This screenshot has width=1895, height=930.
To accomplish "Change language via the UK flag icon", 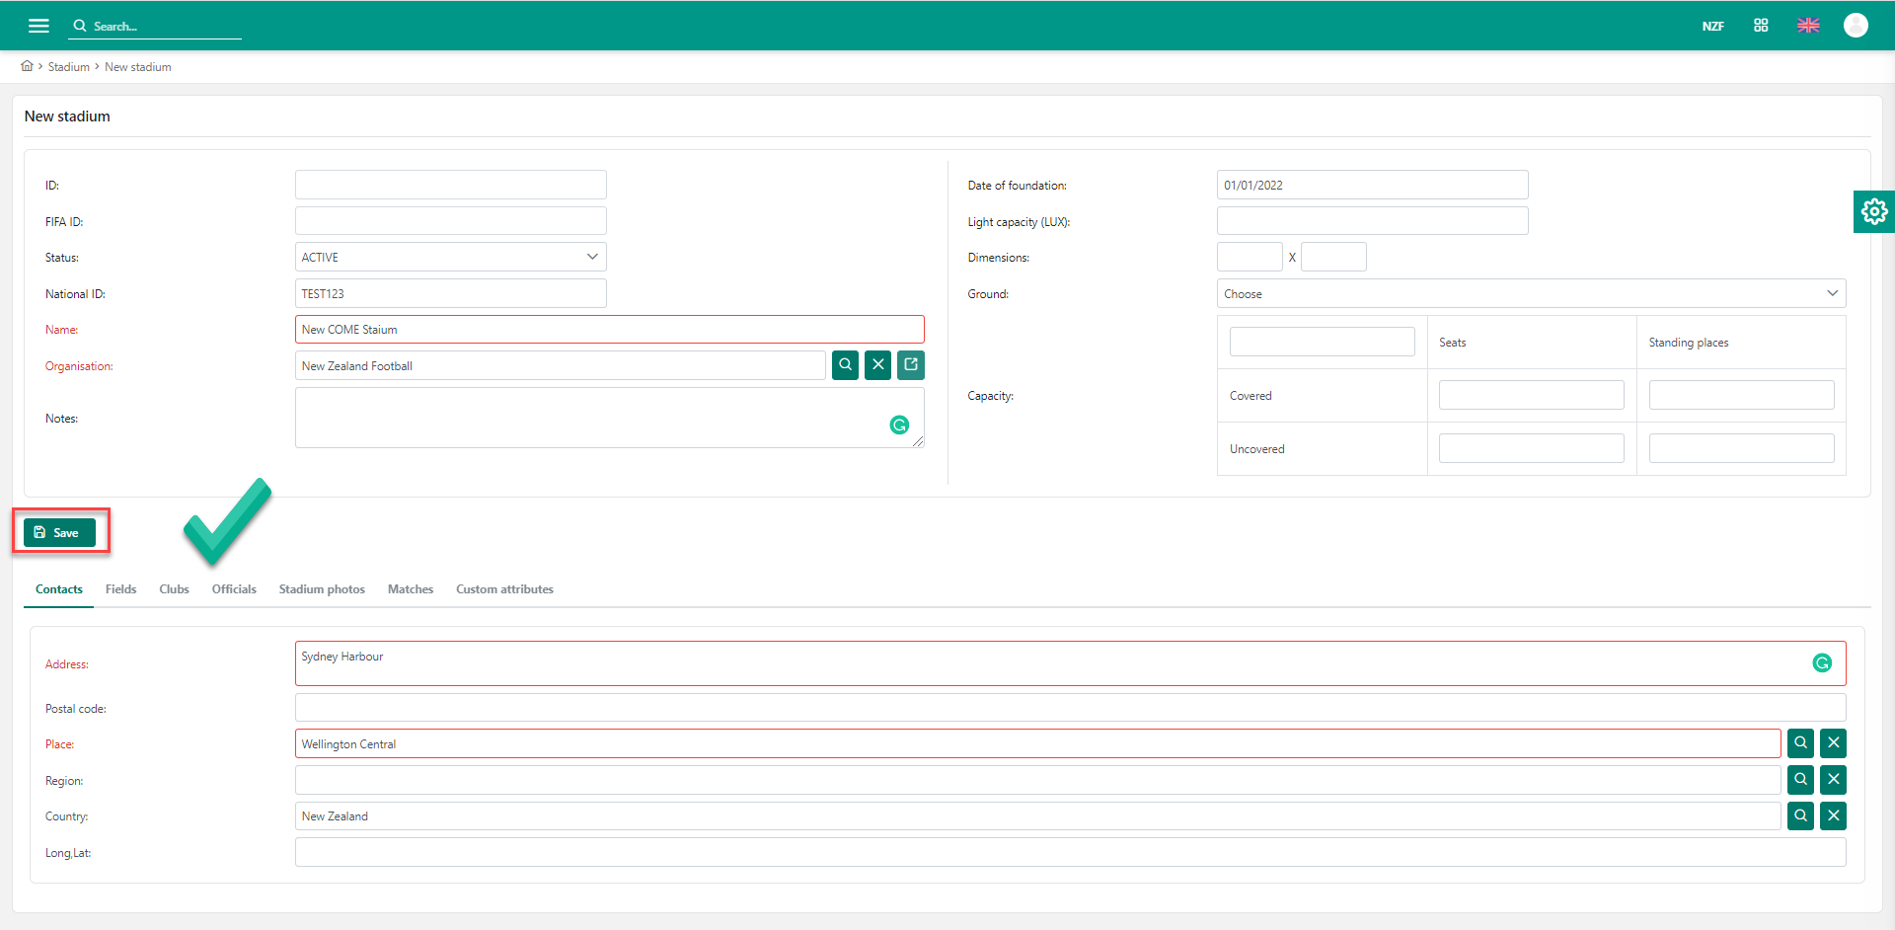I will (1808, 26).
